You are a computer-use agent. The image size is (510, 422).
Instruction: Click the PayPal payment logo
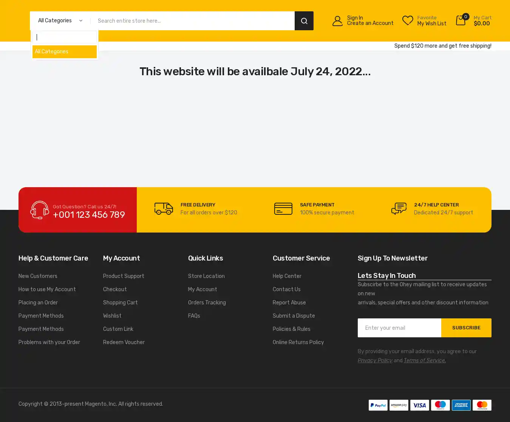coord(378,405)
